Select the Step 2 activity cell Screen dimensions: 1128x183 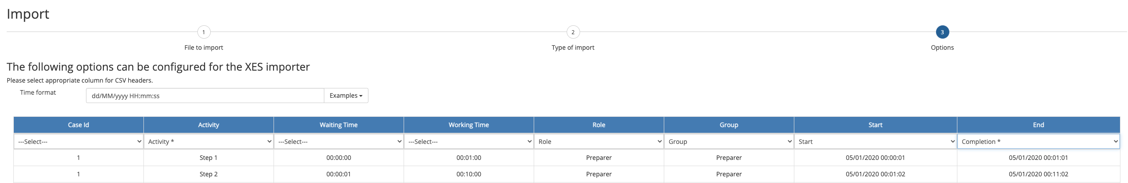coord(208,174)
